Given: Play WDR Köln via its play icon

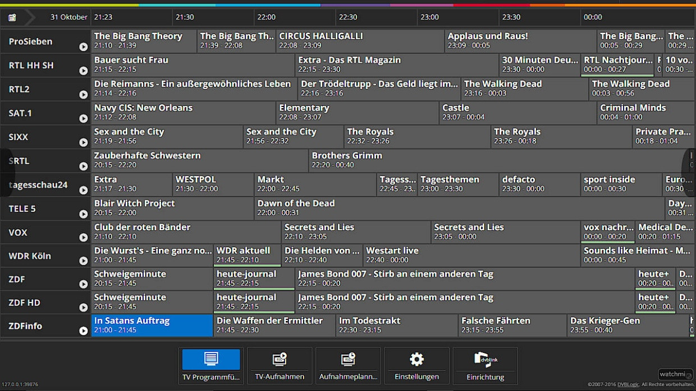Looking at the screenshot, I should pyautogui.click(x=83, y=261).
